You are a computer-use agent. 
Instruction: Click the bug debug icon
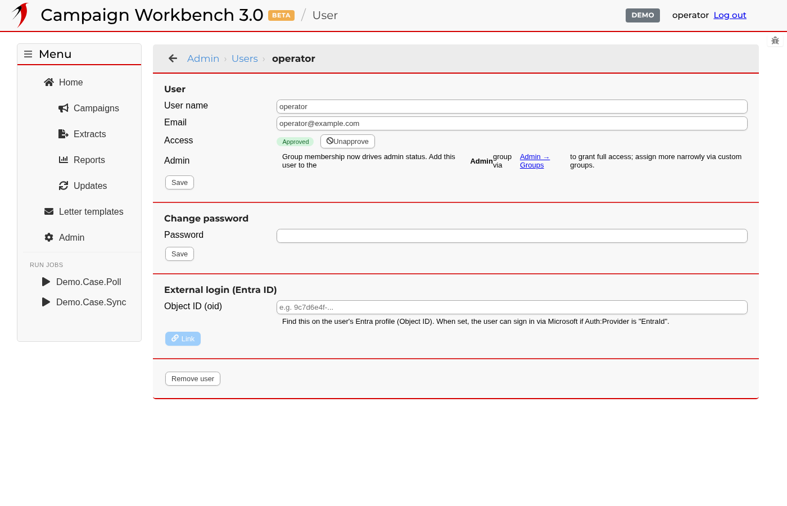click(x=775, y=40)
